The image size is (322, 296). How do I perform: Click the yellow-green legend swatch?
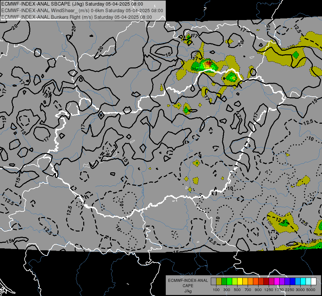(x=235, y=282)
